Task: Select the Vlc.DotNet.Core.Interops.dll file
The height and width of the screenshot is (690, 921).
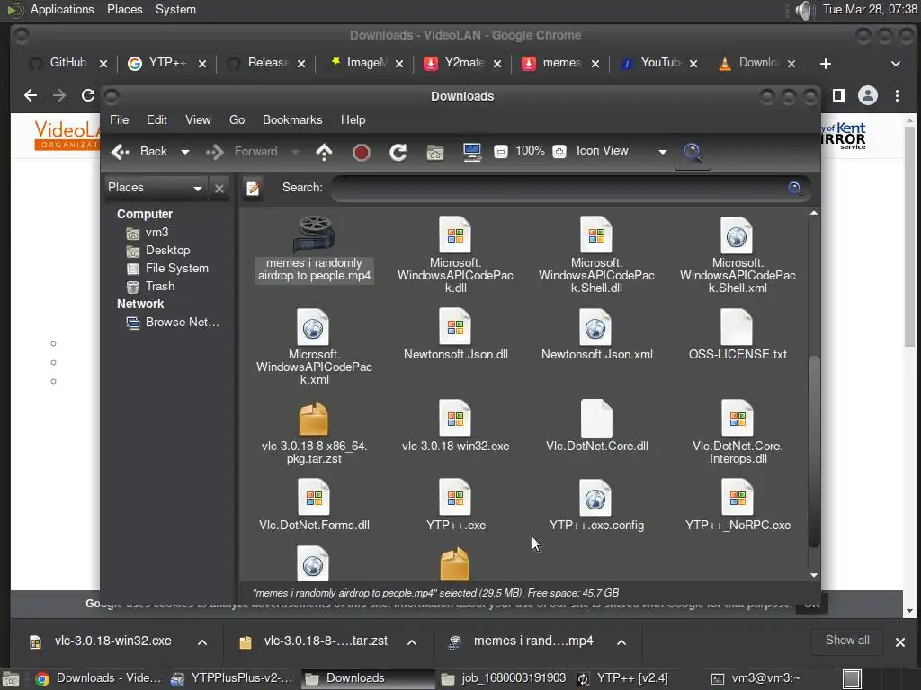Action: pyautogui.click(x=738, y=432)
